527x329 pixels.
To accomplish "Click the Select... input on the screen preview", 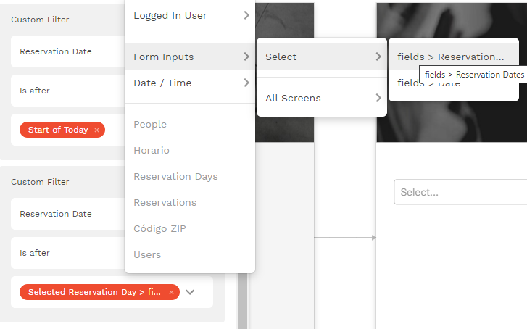I will 460,192.
